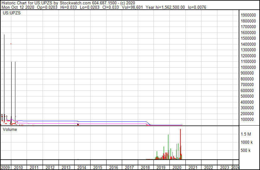Image resolution: width=260 pixels, height=170 pixels.
Task: Select the 1600000 price axis label
Action: click(248, 33)
